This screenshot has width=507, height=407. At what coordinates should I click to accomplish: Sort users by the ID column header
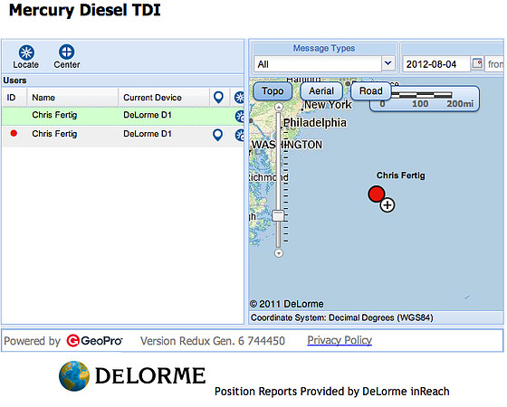point(14,98)
